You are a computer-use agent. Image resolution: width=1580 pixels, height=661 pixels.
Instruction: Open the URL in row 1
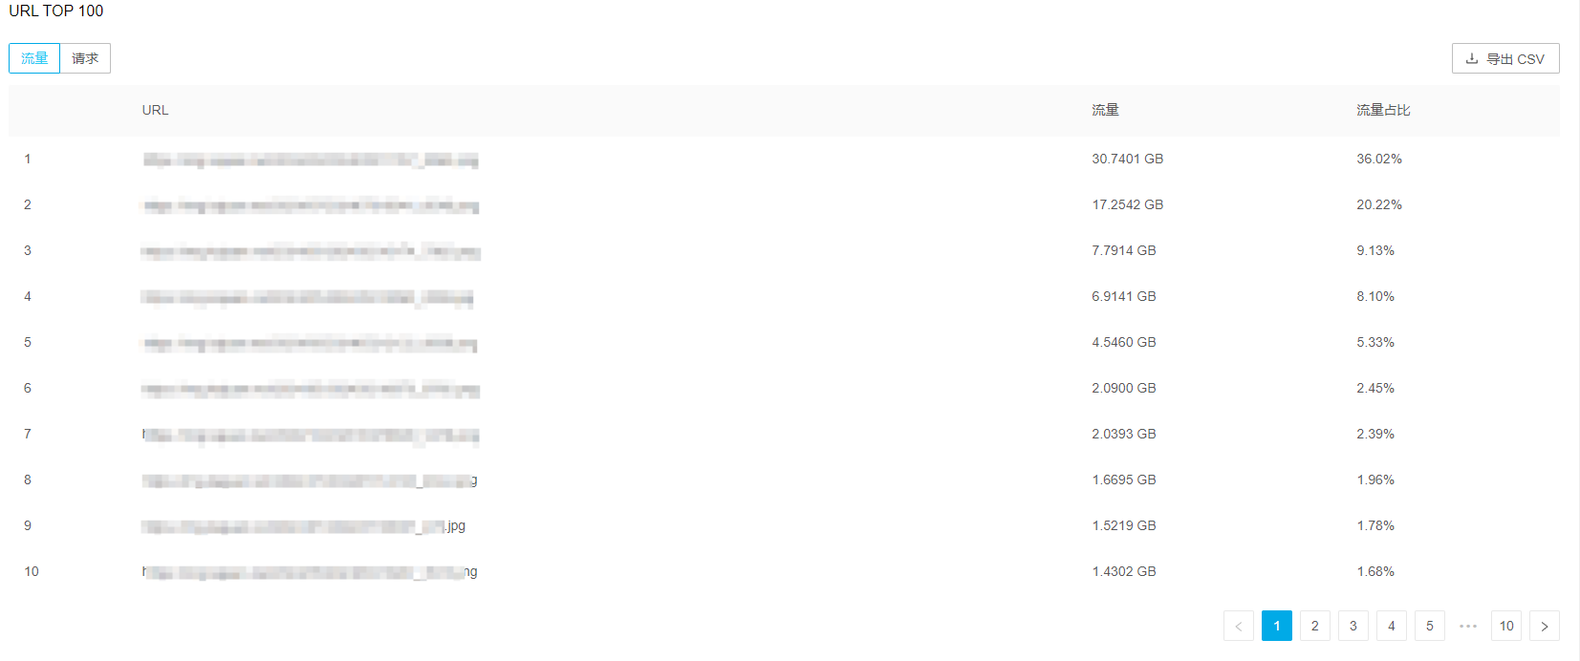coord(311,160)
